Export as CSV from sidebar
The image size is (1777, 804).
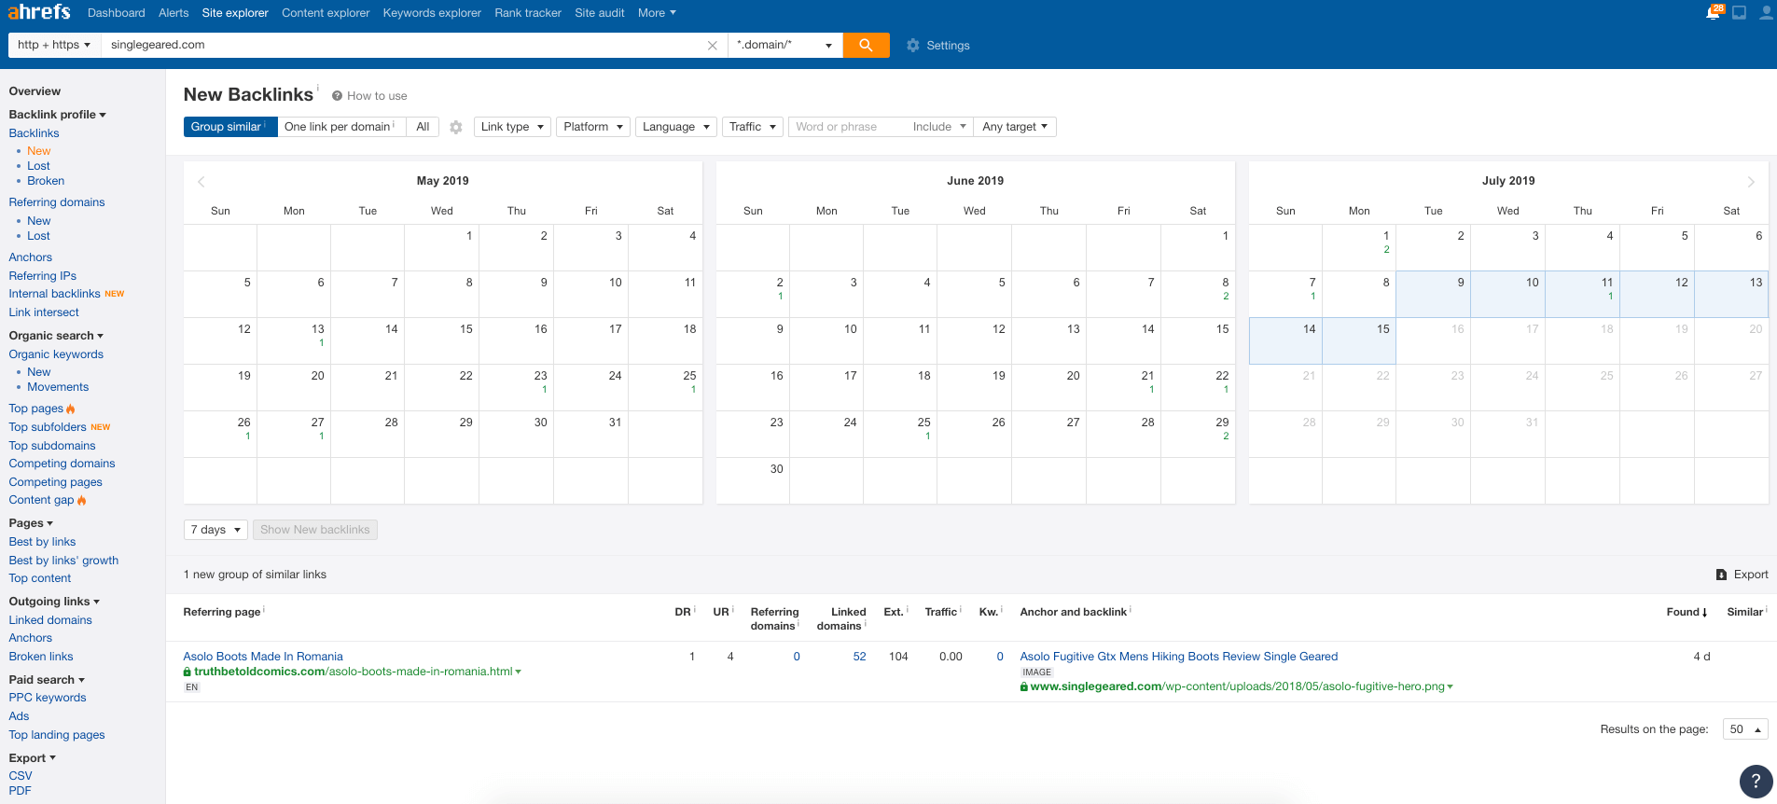click(x=21, y=776)
